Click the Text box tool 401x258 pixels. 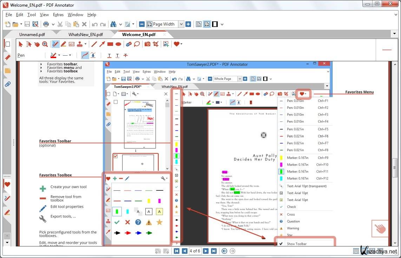coord(72,44)
